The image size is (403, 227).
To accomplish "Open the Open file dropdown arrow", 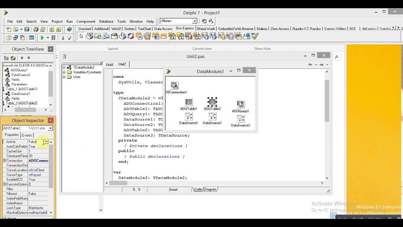I will [x=21, y=29].
